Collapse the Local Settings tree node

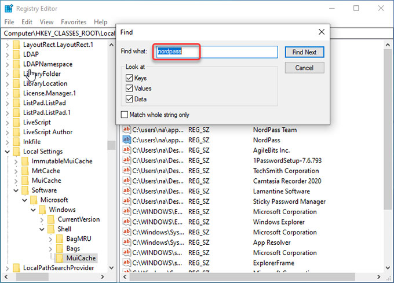pos(8,152)
